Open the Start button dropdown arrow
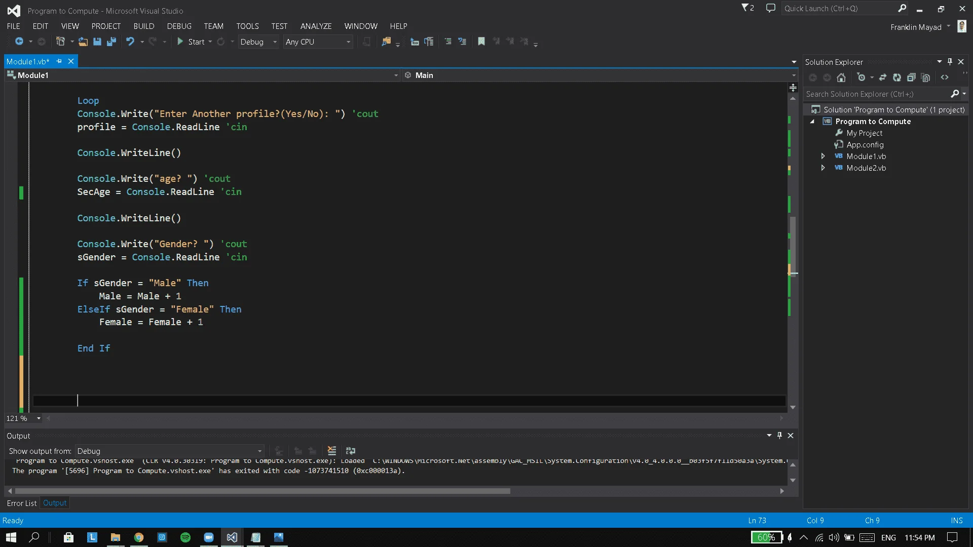Screen dimensions: 973x547 210,42
